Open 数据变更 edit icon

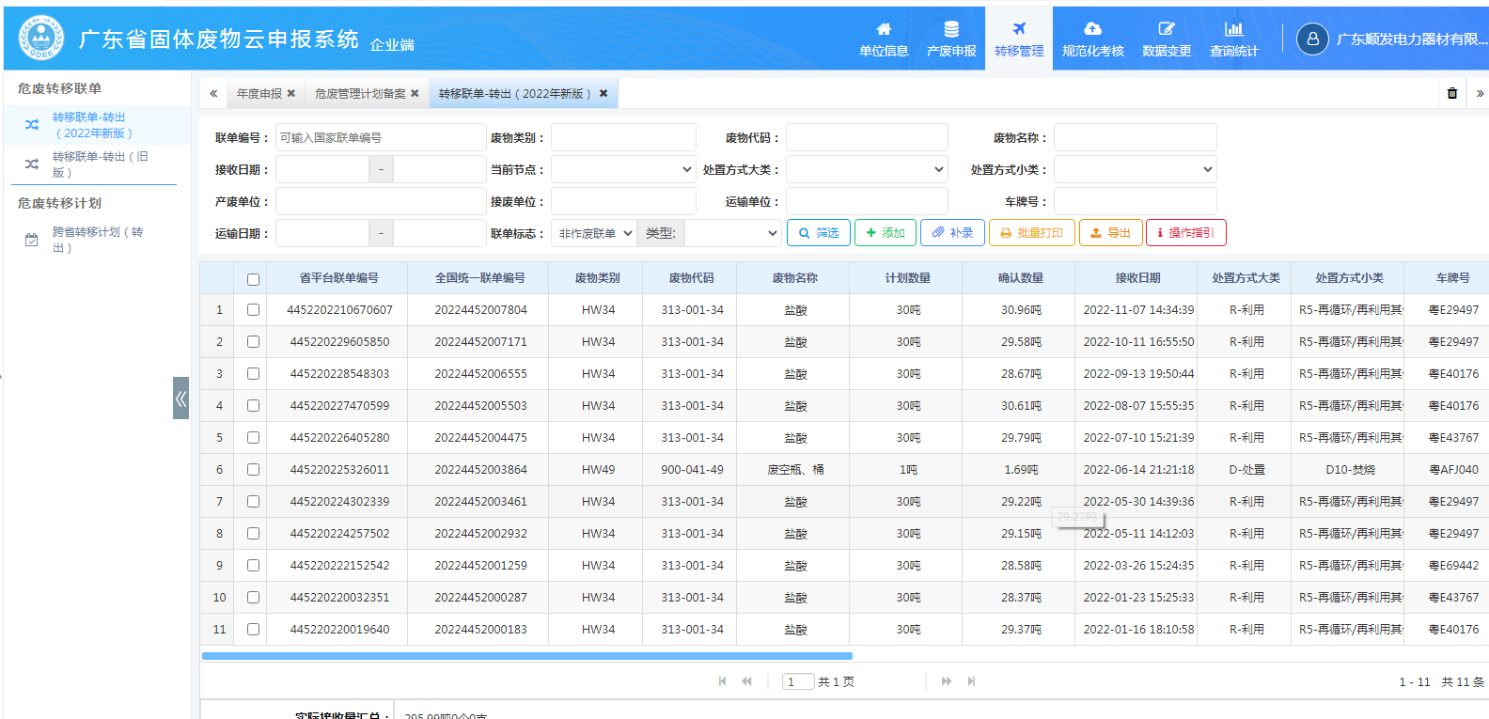[x=1166, y=29]
